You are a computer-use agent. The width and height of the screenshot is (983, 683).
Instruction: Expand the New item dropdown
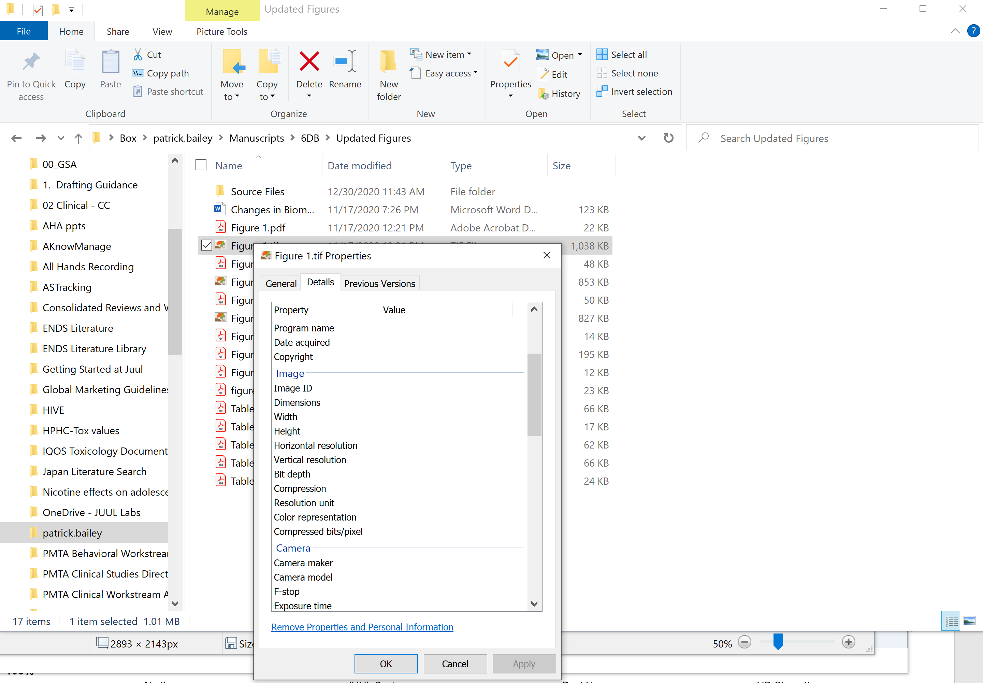pyautogui.click(x=469, y=54)
